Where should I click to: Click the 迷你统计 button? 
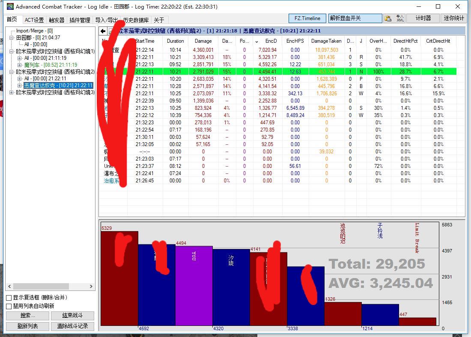coord(453,18)
